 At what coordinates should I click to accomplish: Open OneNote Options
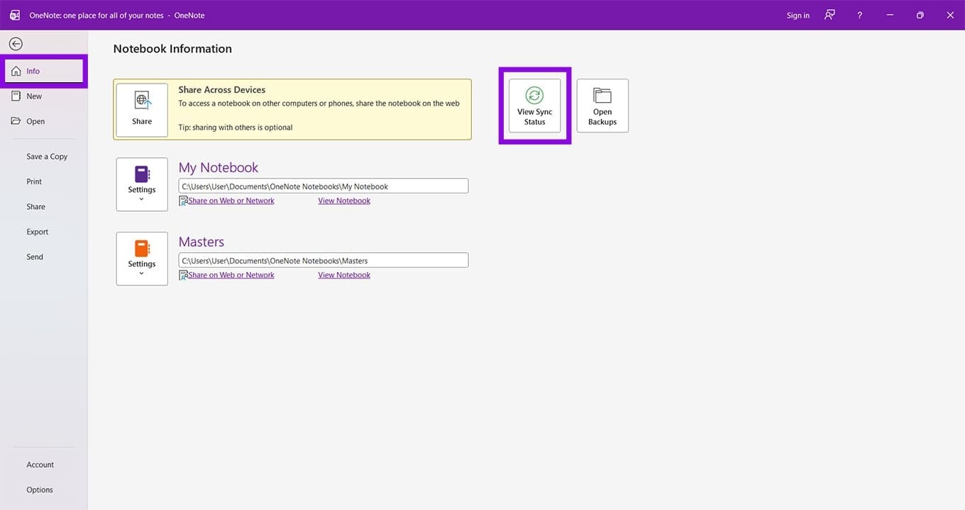pos(40,489)
